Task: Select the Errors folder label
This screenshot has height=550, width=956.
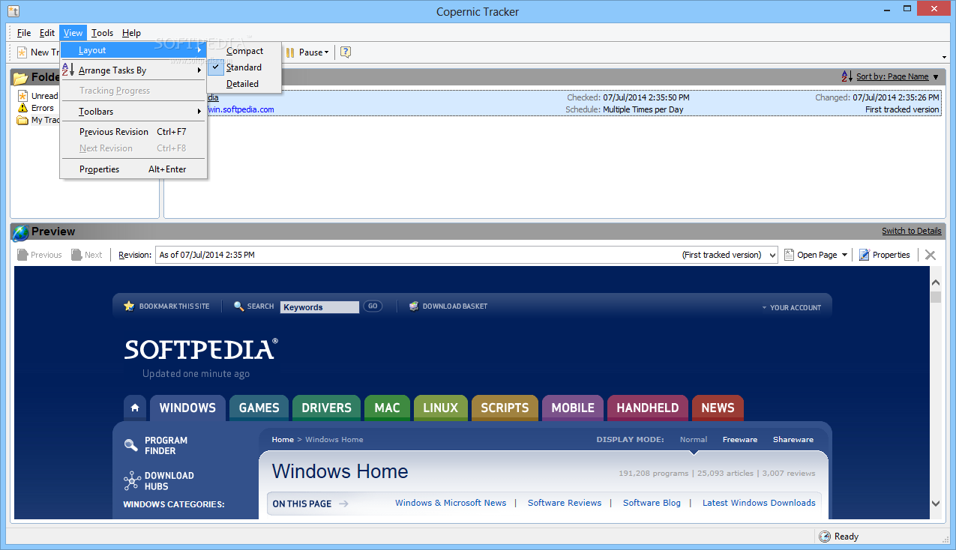Action: point(43,108)
